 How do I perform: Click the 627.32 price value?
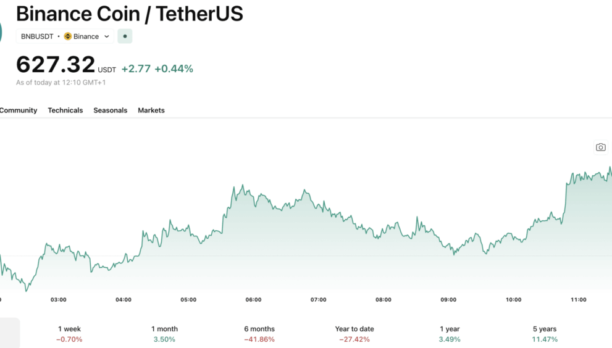[56, 64]
